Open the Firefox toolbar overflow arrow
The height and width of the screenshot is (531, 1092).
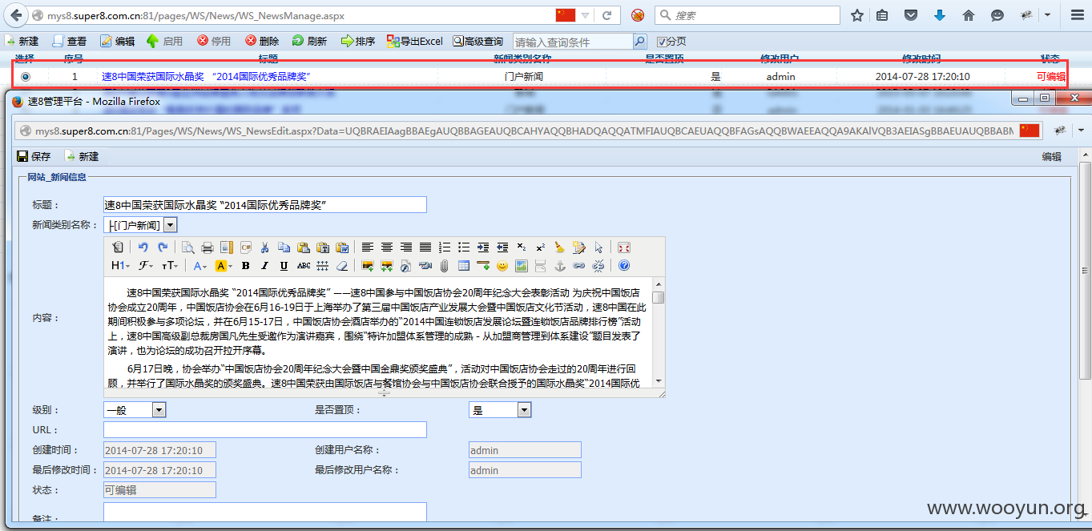[1047, 15]
